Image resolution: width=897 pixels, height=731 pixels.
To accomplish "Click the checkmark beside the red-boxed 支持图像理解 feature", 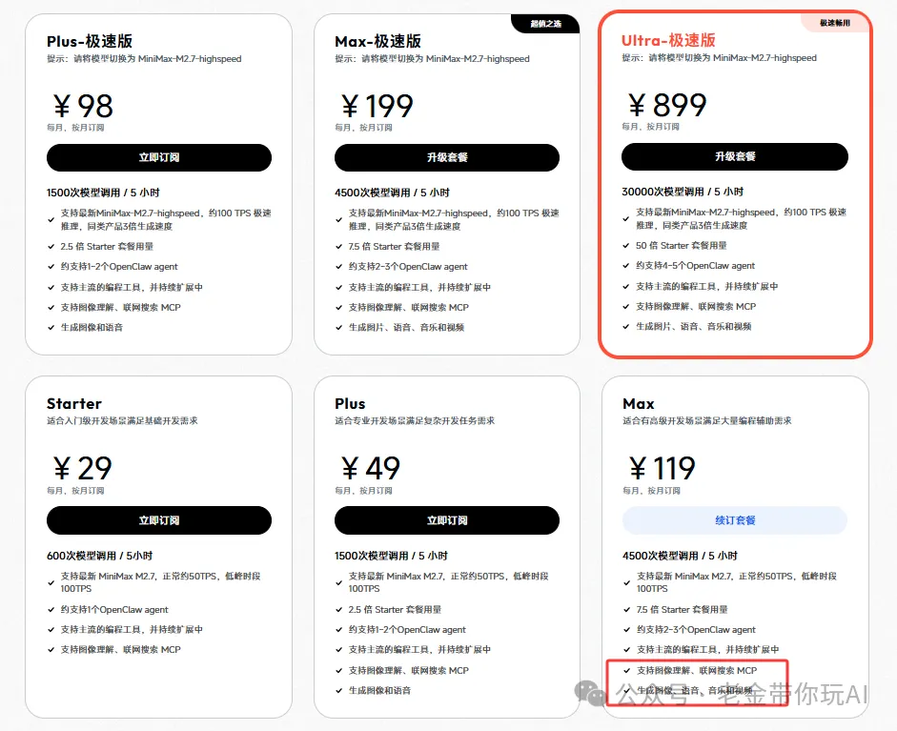I will (x=626, y=671).
